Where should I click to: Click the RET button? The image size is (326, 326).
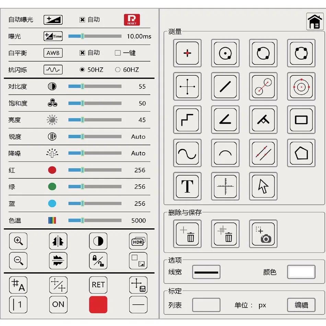[98, 285]
